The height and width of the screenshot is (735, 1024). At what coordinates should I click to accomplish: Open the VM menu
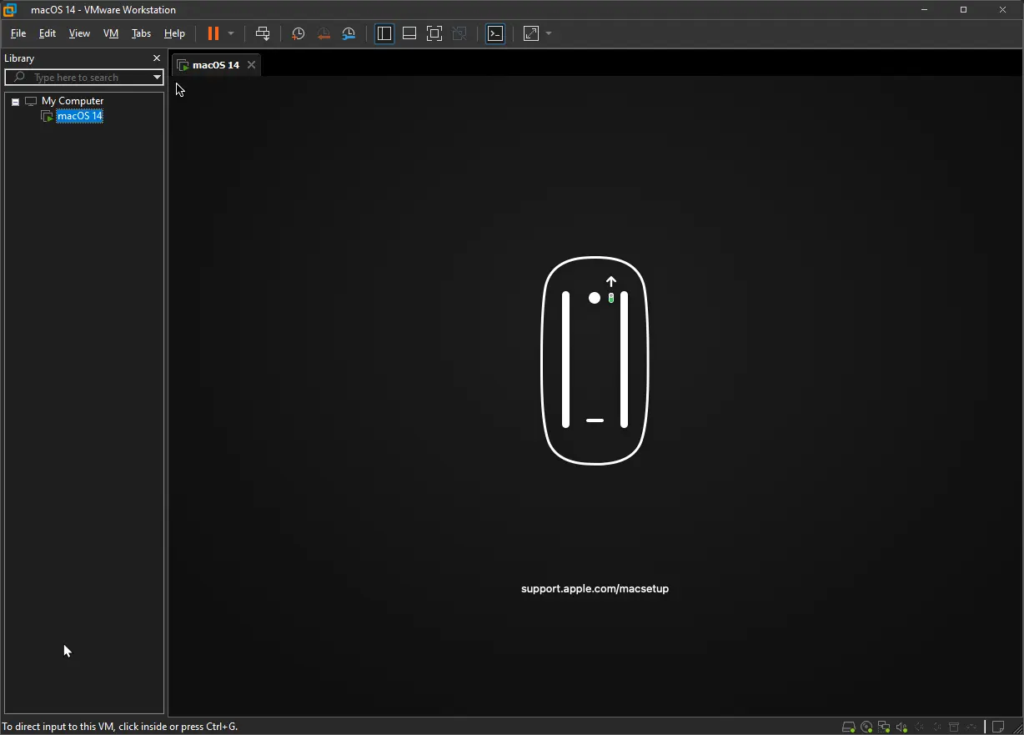(x=111, y=33)
